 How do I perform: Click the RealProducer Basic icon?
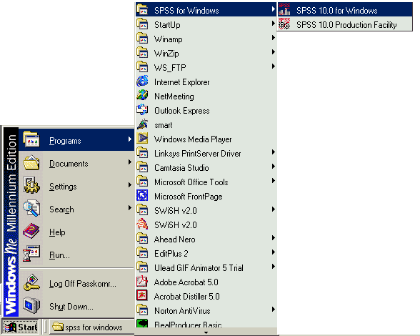click(142, 323)
